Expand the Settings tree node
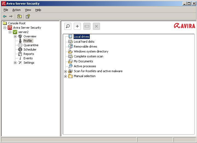 [x=15, y=63]
